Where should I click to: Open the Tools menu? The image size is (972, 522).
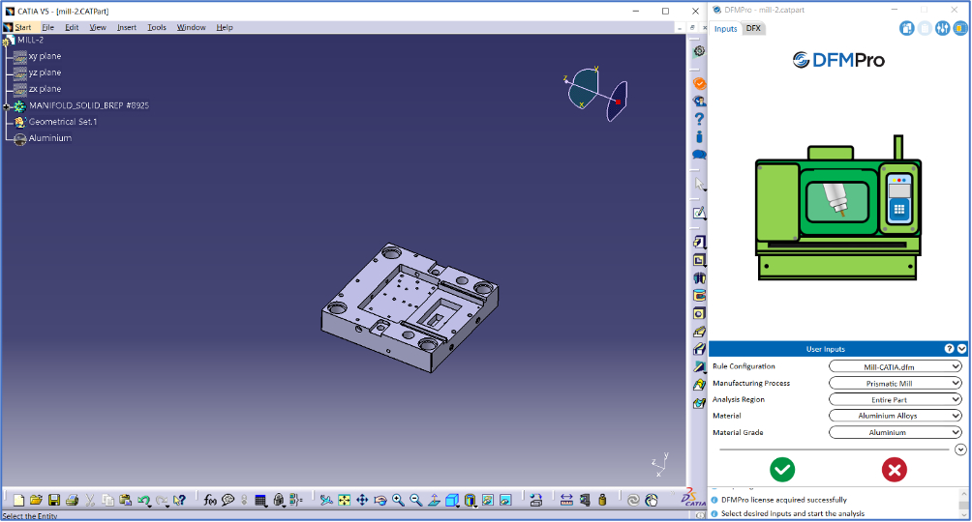[x=157, y=27]
